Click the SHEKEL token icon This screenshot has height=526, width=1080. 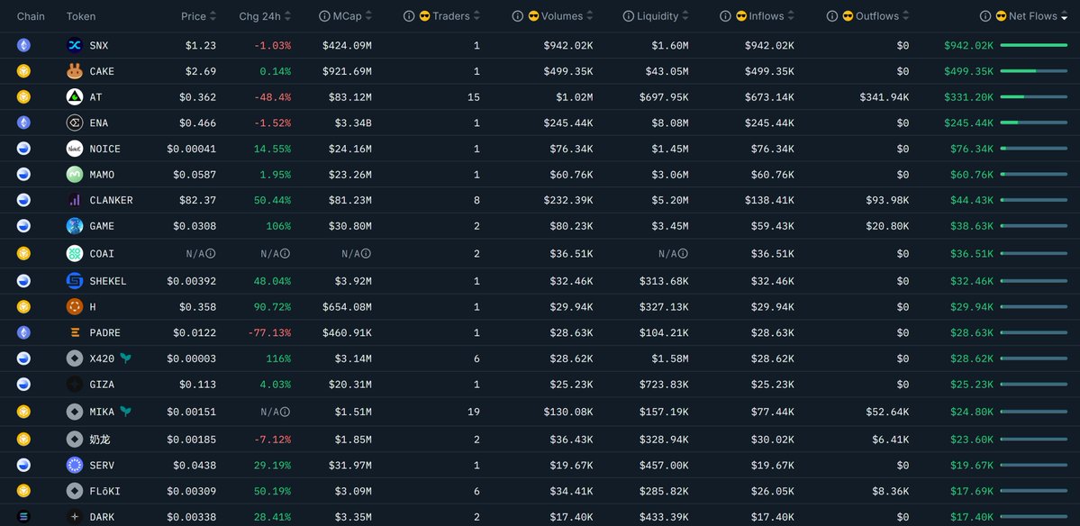(75, 281)
